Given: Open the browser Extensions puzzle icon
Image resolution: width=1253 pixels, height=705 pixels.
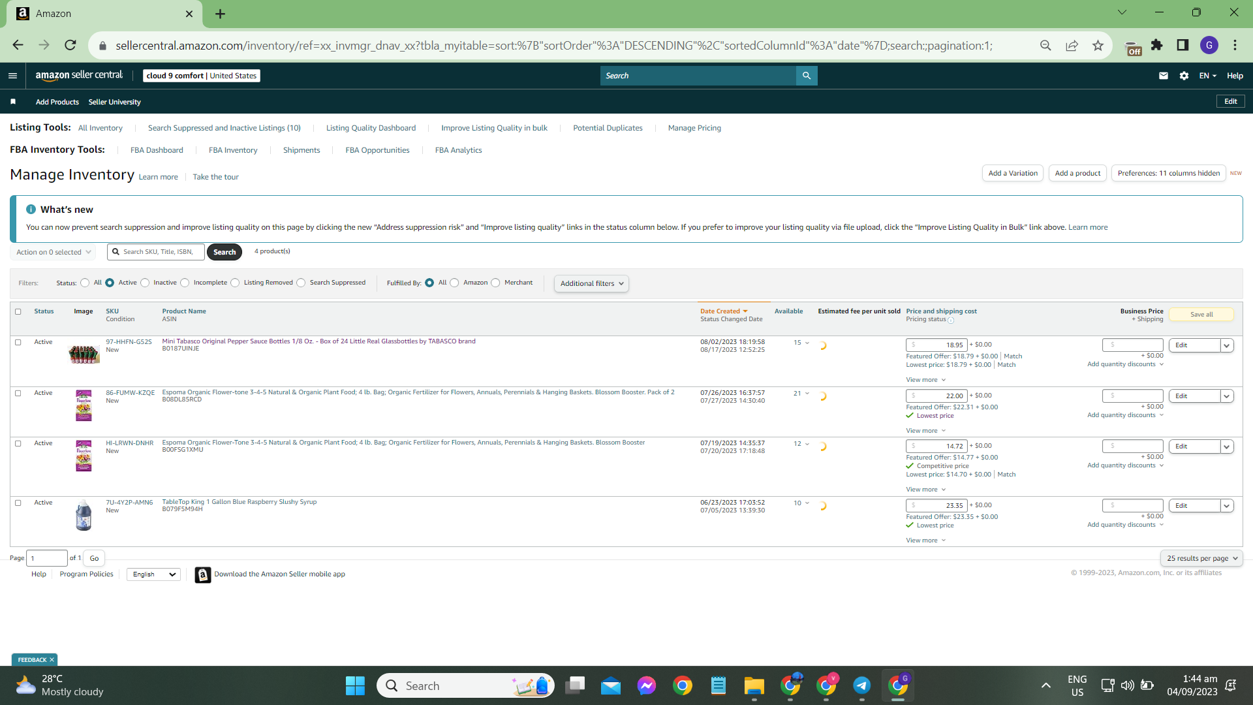Looking at the screenshot, I should (x=1157, y=45).
